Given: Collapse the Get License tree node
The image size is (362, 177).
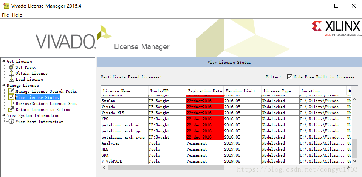Looking at the screenshot, I should [3, 61].
